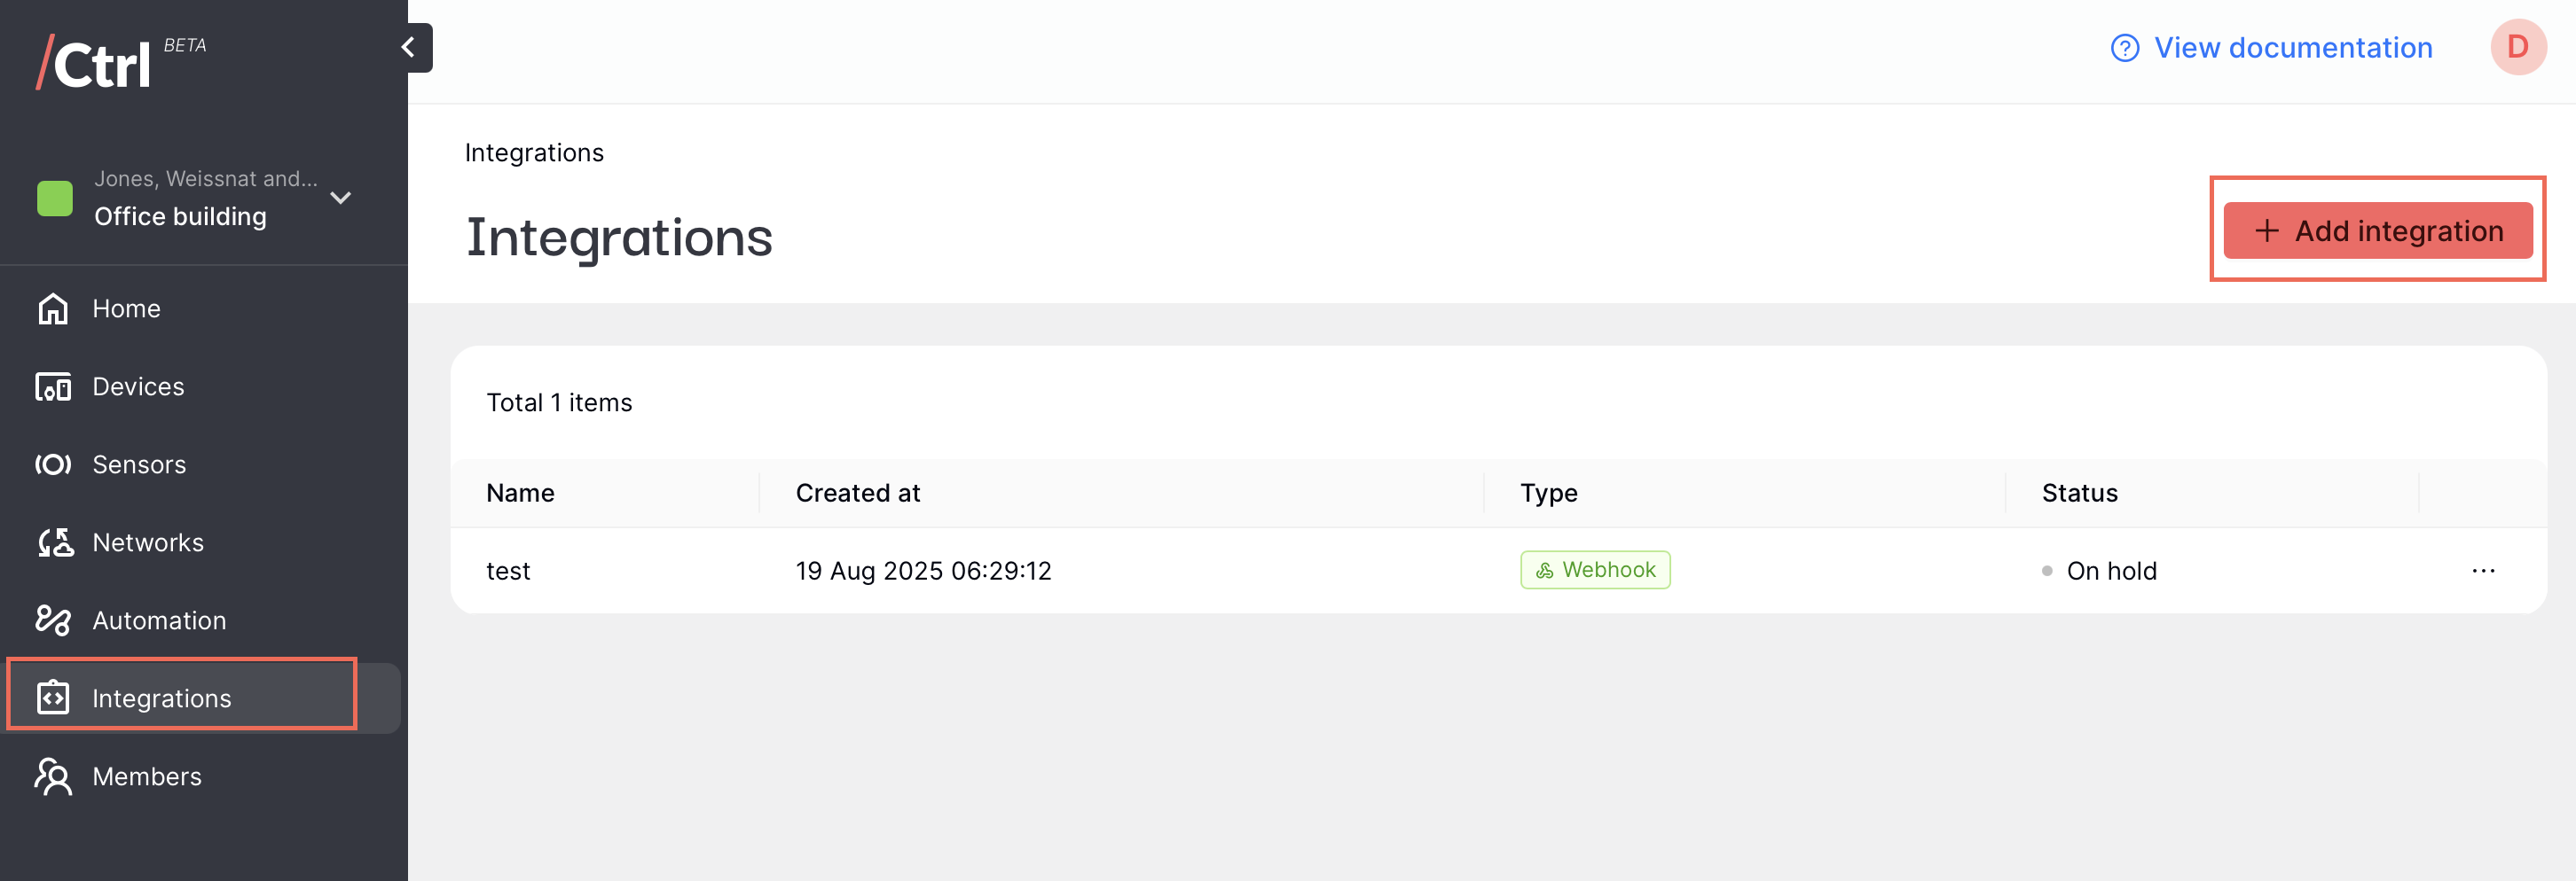Click the Webhook type tag
2576x881 pixels.
click(1595, 569)
